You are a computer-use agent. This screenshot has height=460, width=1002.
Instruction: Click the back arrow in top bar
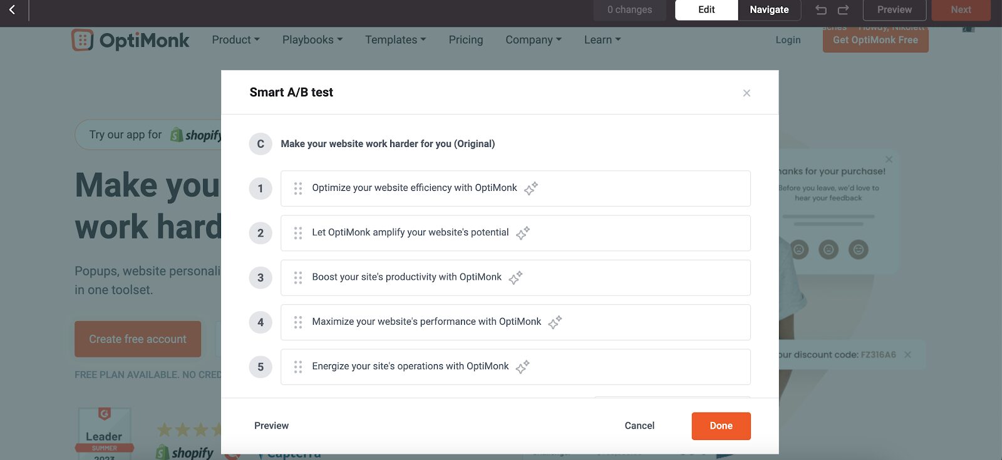[x=12, y=10]
